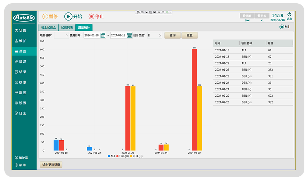Screen dimensions: 308x180
Task: Click the 退出 power exit icon
Action: coord(289,15)
